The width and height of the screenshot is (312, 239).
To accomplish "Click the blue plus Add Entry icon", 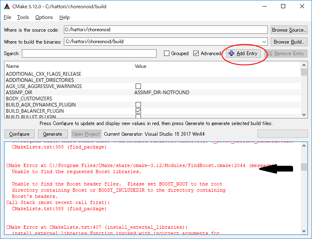I will click(231, 53).
